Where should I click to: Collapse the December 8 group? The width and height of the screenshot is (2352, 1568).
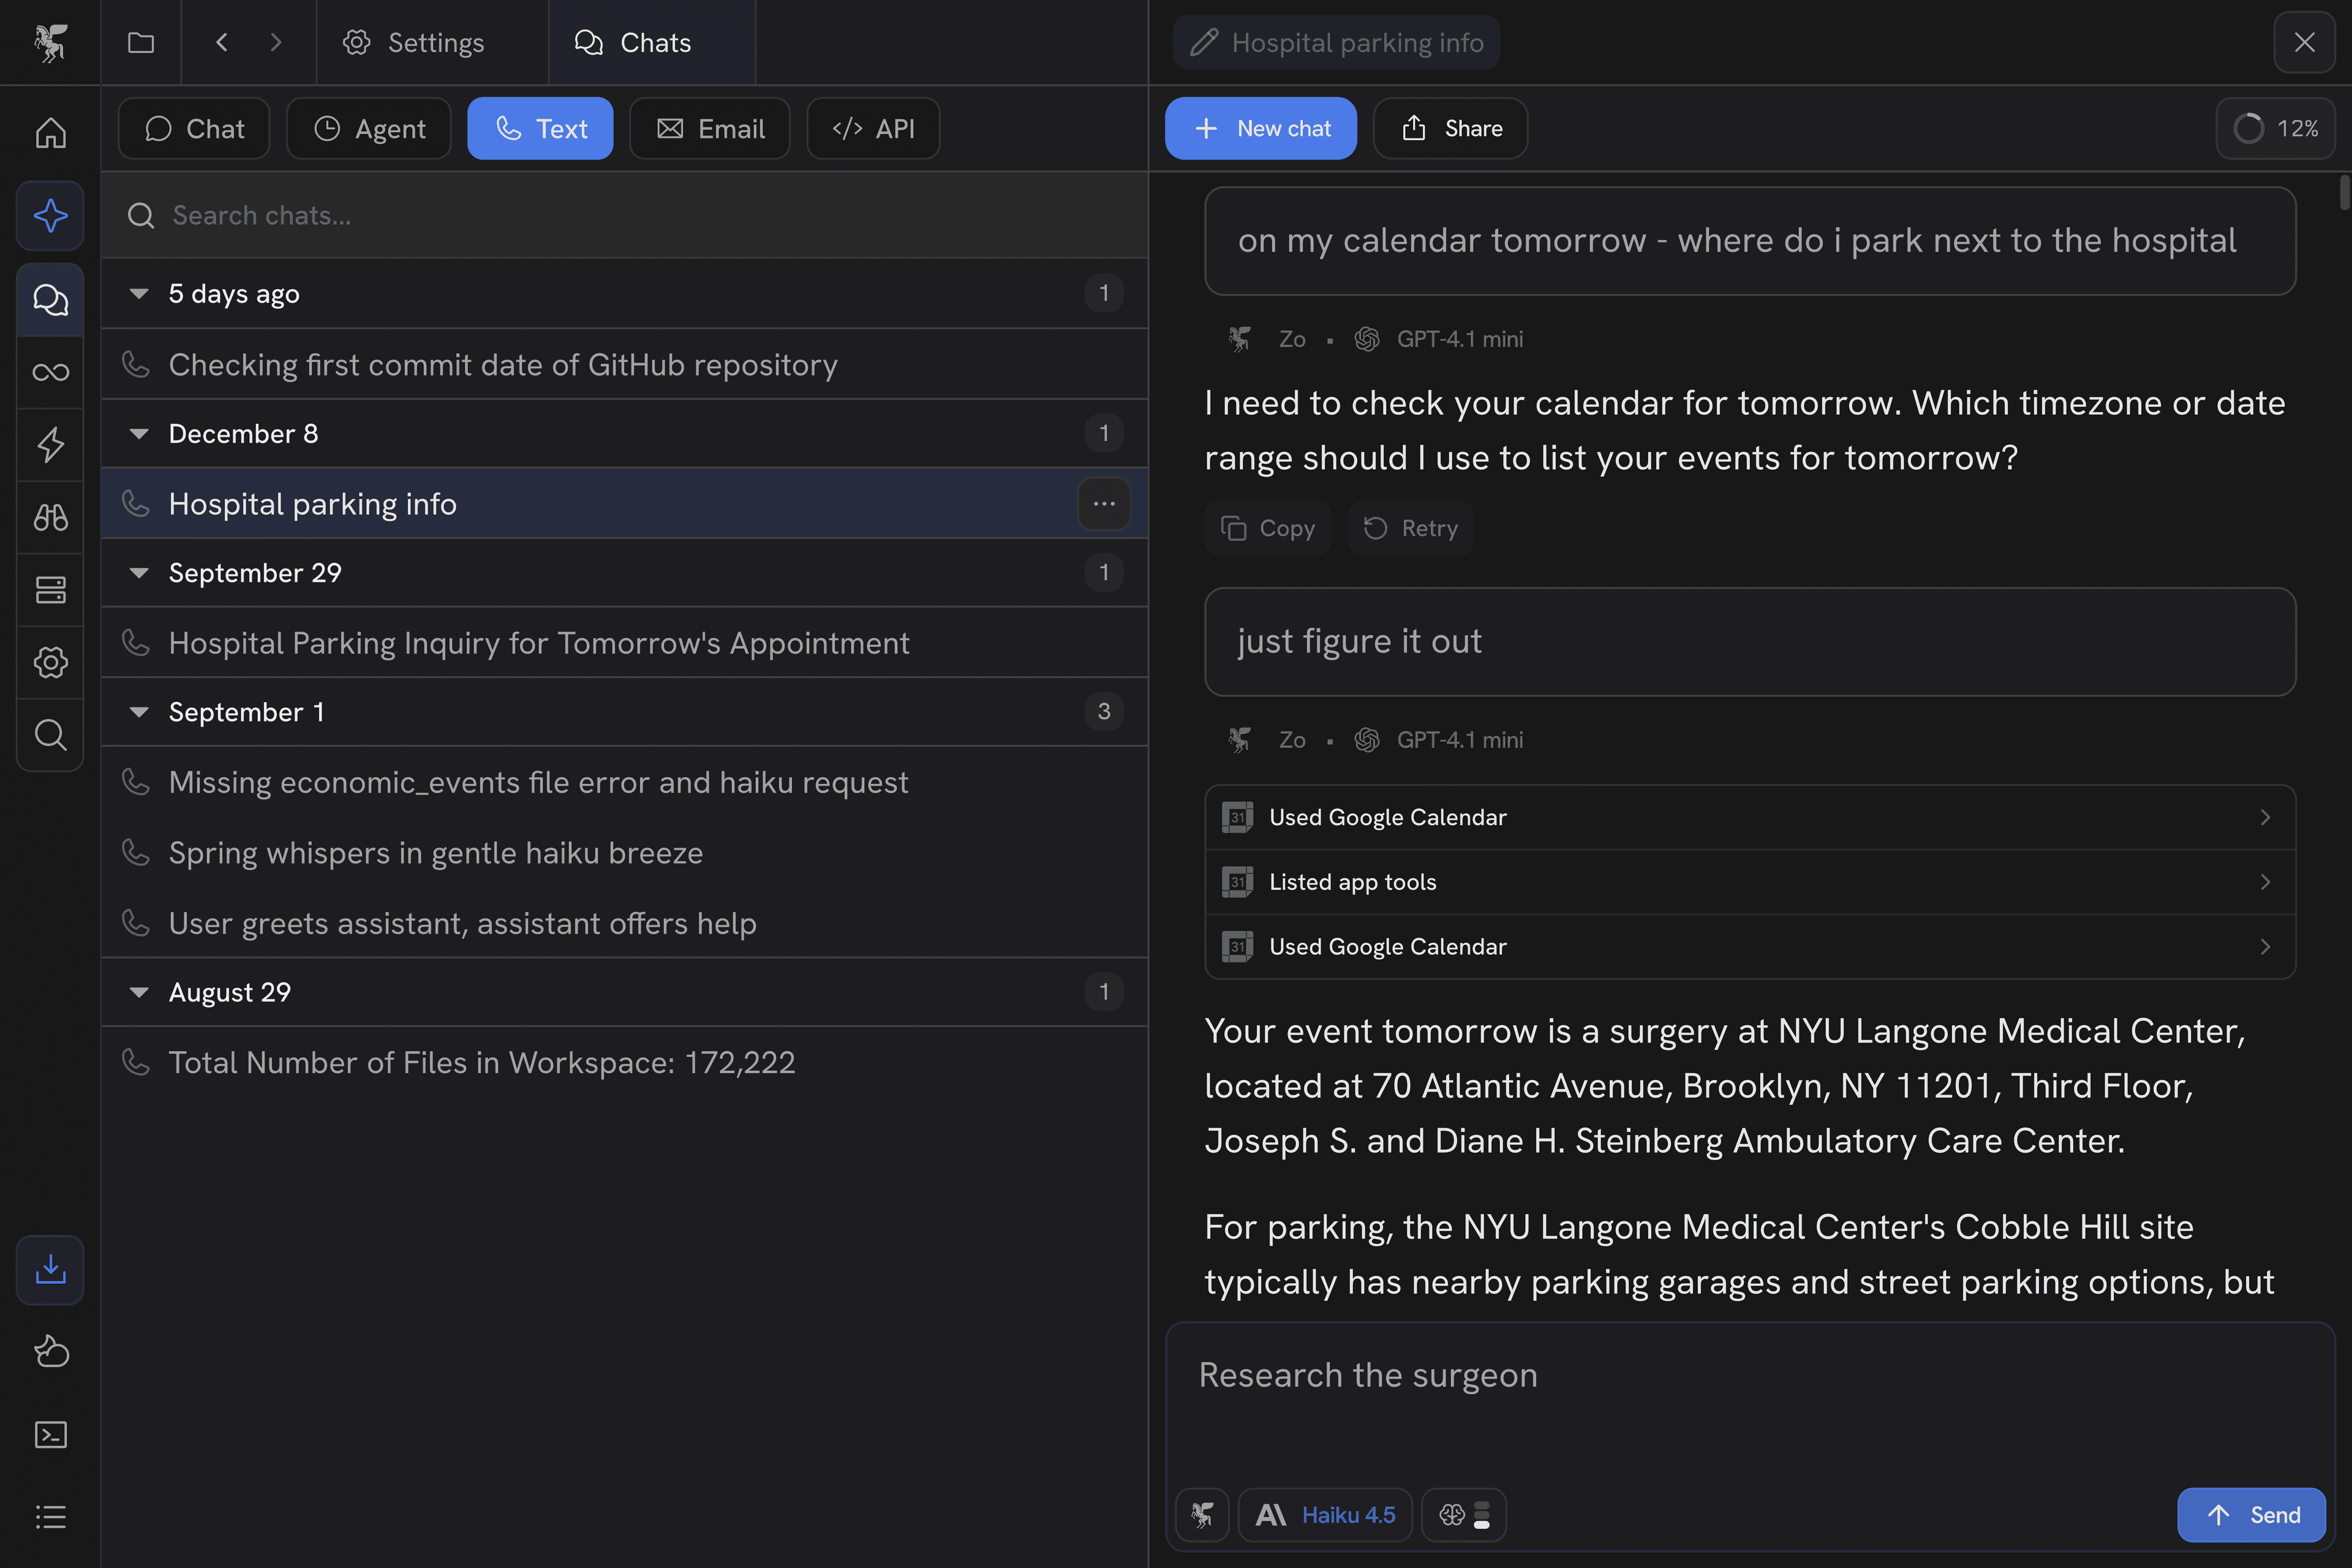[x=139, y=434]
